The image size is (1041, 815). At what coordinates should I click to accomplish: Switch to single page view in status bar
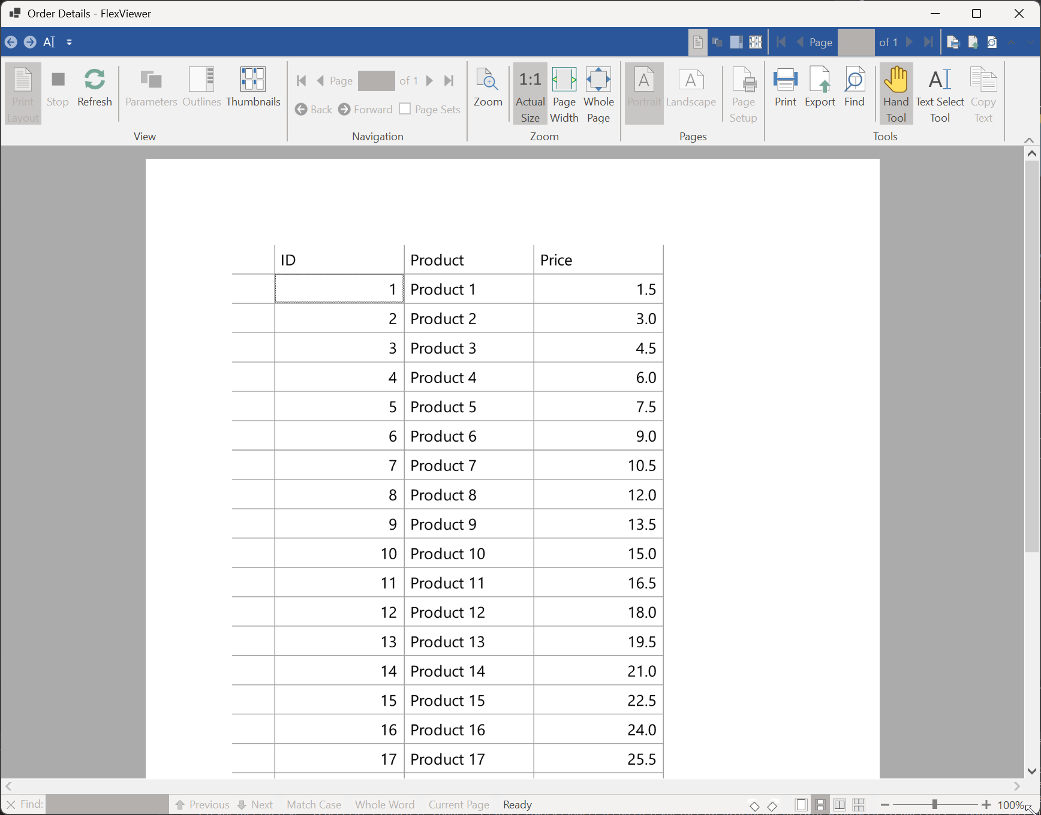[801, 805]
